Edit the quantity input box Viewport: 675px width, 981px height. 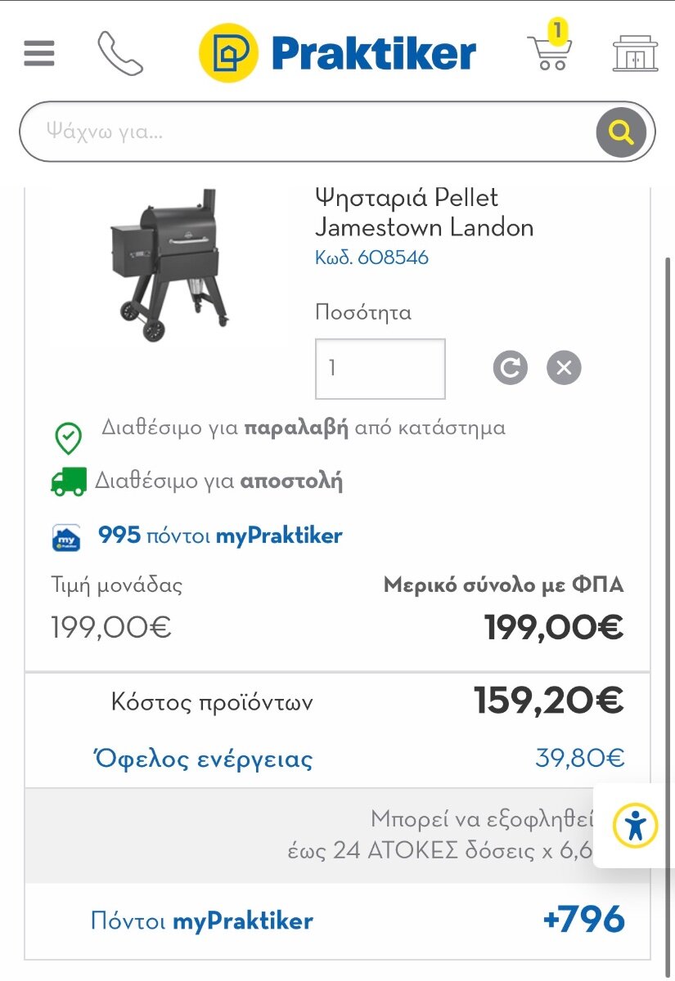click(x=380, y=369)
